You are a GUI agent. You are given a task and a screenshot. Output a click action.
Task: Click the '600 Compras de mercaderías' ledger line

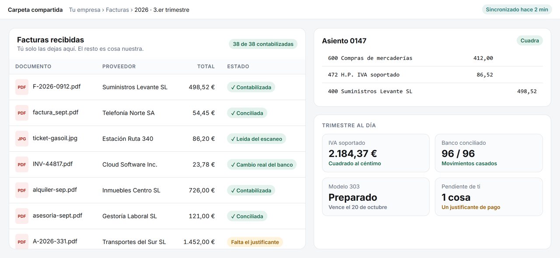click(x=432, y=58)
